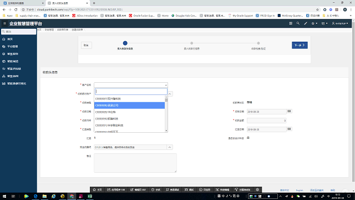Select the C0000087 customer option
The image size is (355, 200).
[x=129, y=99]
